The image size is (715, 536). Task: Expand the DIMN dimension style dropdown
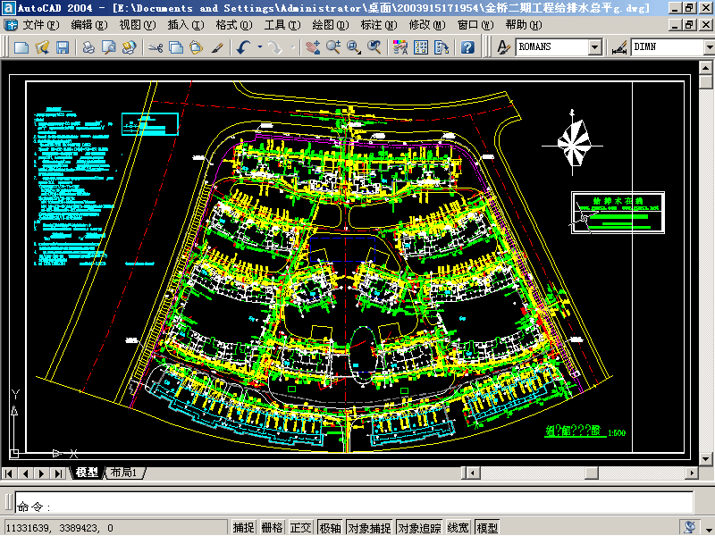click(709, 47)
